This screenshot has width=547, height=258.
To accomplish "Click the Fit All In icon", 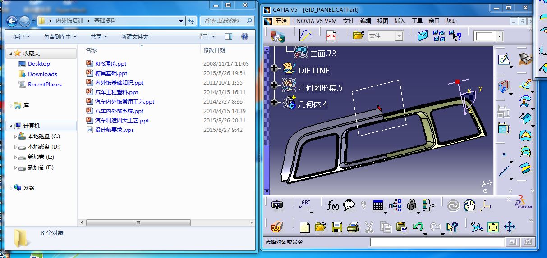I will [x=493, y=227].
